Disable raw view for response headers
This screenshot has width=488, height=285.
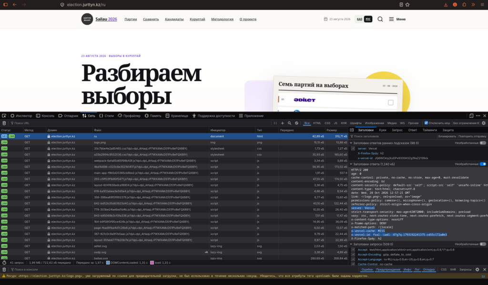pyautogui.click(x=483, y=164)
